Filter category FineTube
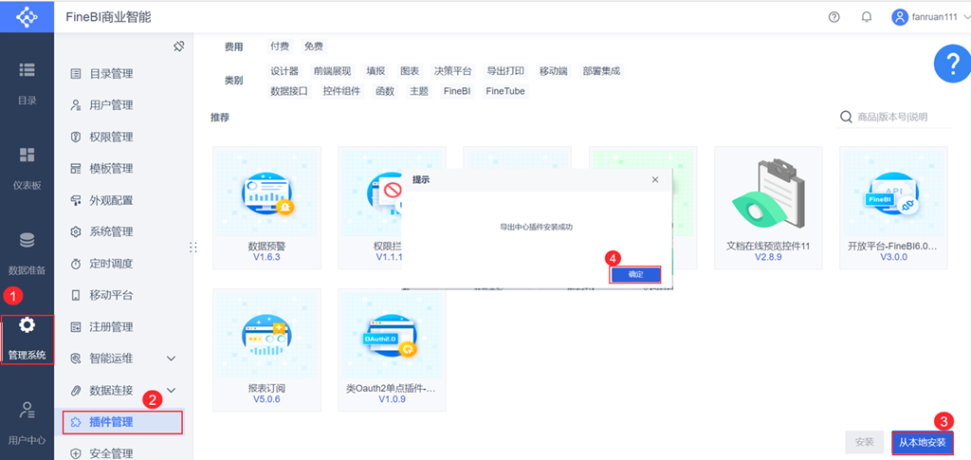 coord(505,92)
